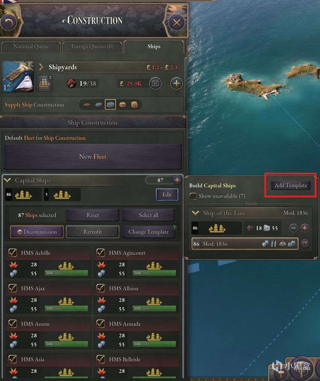The width and height of the screenshot is (320, 381).
Task: Collapse the Capital Ships section
Action: [7, 180]
